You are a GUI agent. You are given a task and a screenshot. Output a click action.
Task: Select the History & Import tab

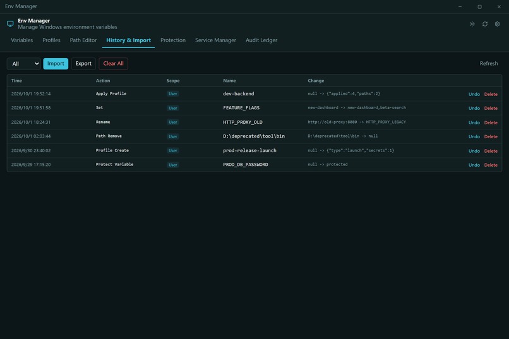pos(129,40)
